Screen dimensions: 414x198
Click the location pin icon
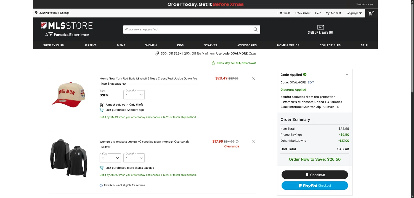coord(36,13)
